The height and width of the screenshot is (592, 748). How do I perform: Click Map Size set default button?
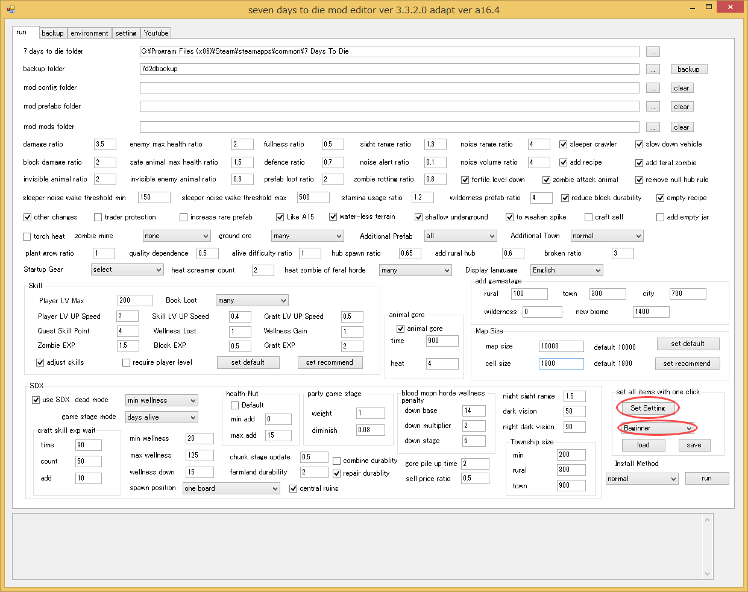(688, 344)
